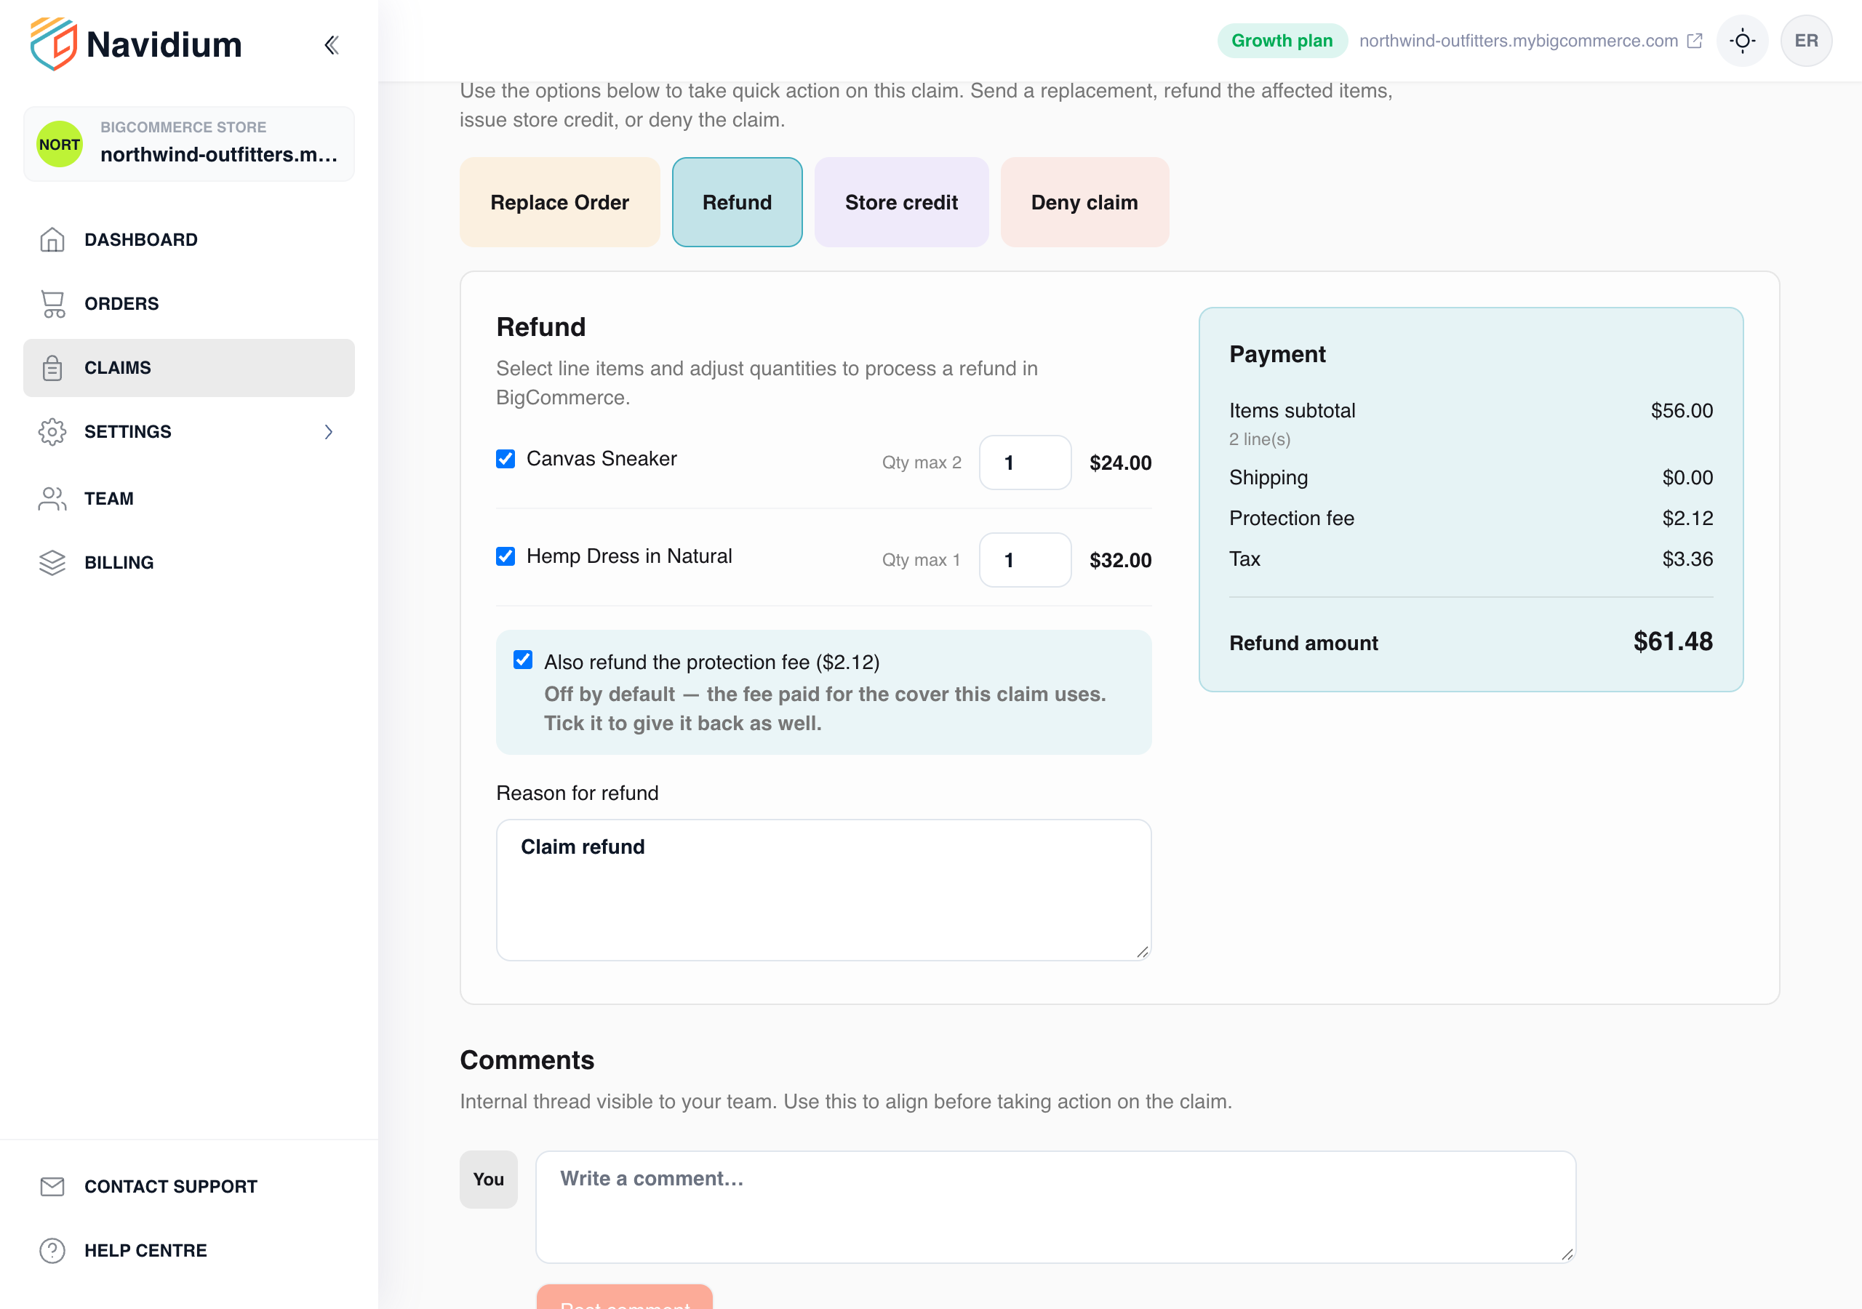
Task: Click the Navidium shield logo
Action: [54, 44]
